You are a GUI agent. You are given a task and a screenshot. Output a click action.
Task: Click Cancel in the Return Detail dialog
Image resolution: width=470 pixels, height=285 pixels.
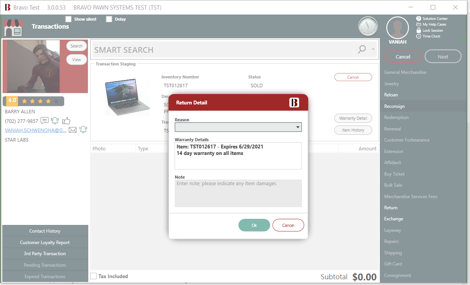click(288, 225)
